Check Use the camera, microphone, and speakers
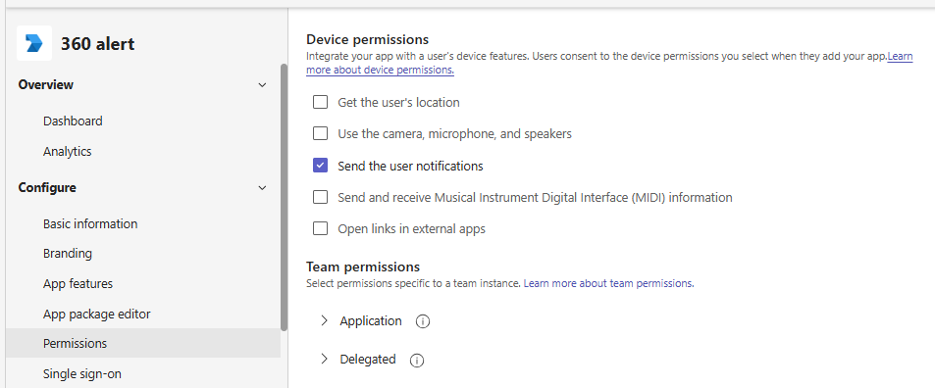Image resolution: width=935 pixels, height=388 pixels. point(320,133)
